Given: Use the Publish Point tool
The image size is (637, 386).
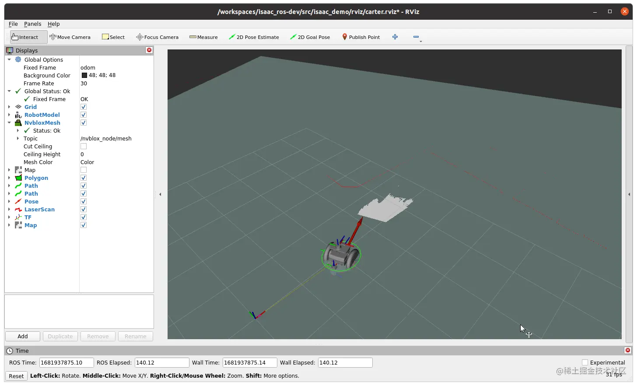Looking at the screenshot, I should click(361, 37).
